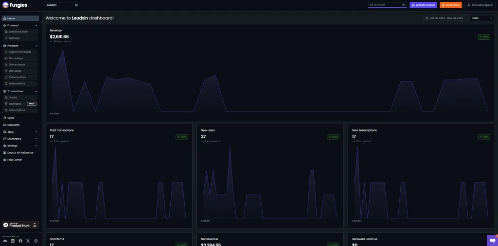Image resolution: width=498 pixels, height=246 pixels.
Task: Click the Home icon in sidebar
Action: 5,18
